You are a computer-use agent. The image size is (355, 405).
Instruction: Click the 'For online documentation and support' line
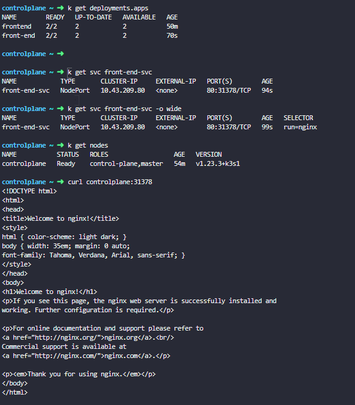(x=102, y=329)
